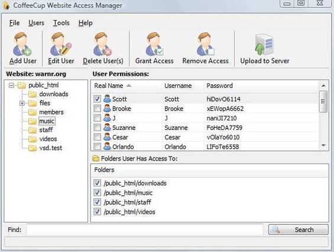Image resolution: width=334 pixels, height=252 pixels.
Task: Click the staff folder label in tree
Action: click(x=46, y=130)
